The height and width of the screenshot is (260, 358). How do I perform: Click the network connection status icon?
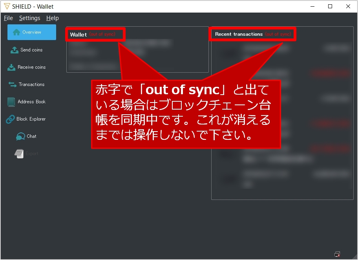coord(337,254)
